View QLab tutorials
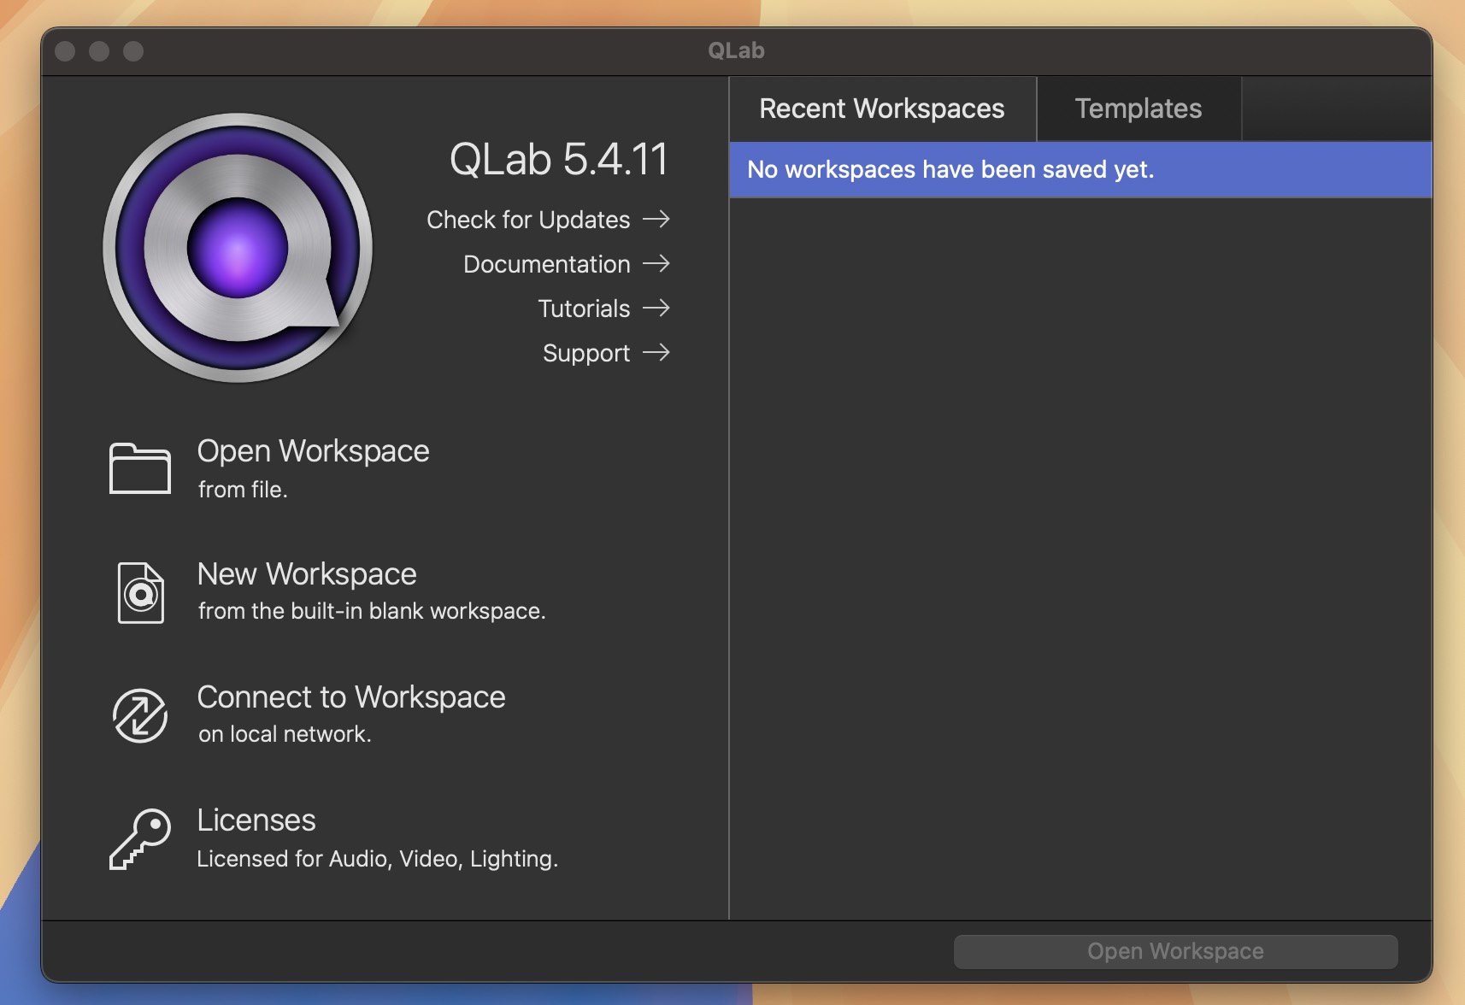 point(583,309)
